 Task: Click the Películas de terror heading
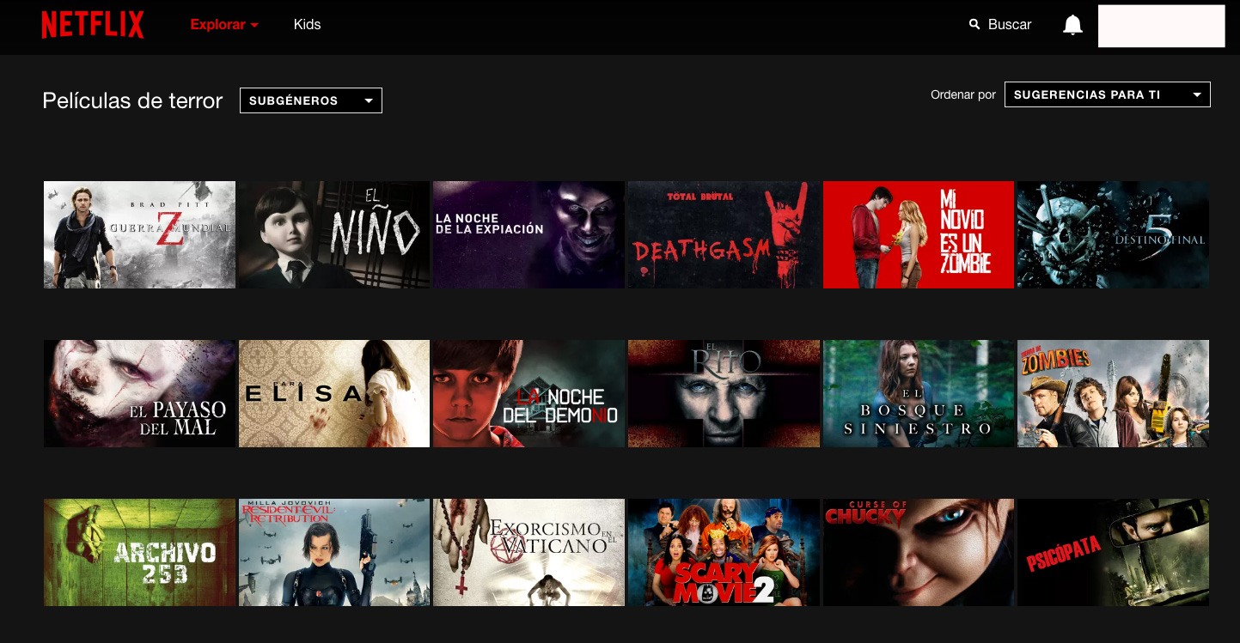coord(132,100)
